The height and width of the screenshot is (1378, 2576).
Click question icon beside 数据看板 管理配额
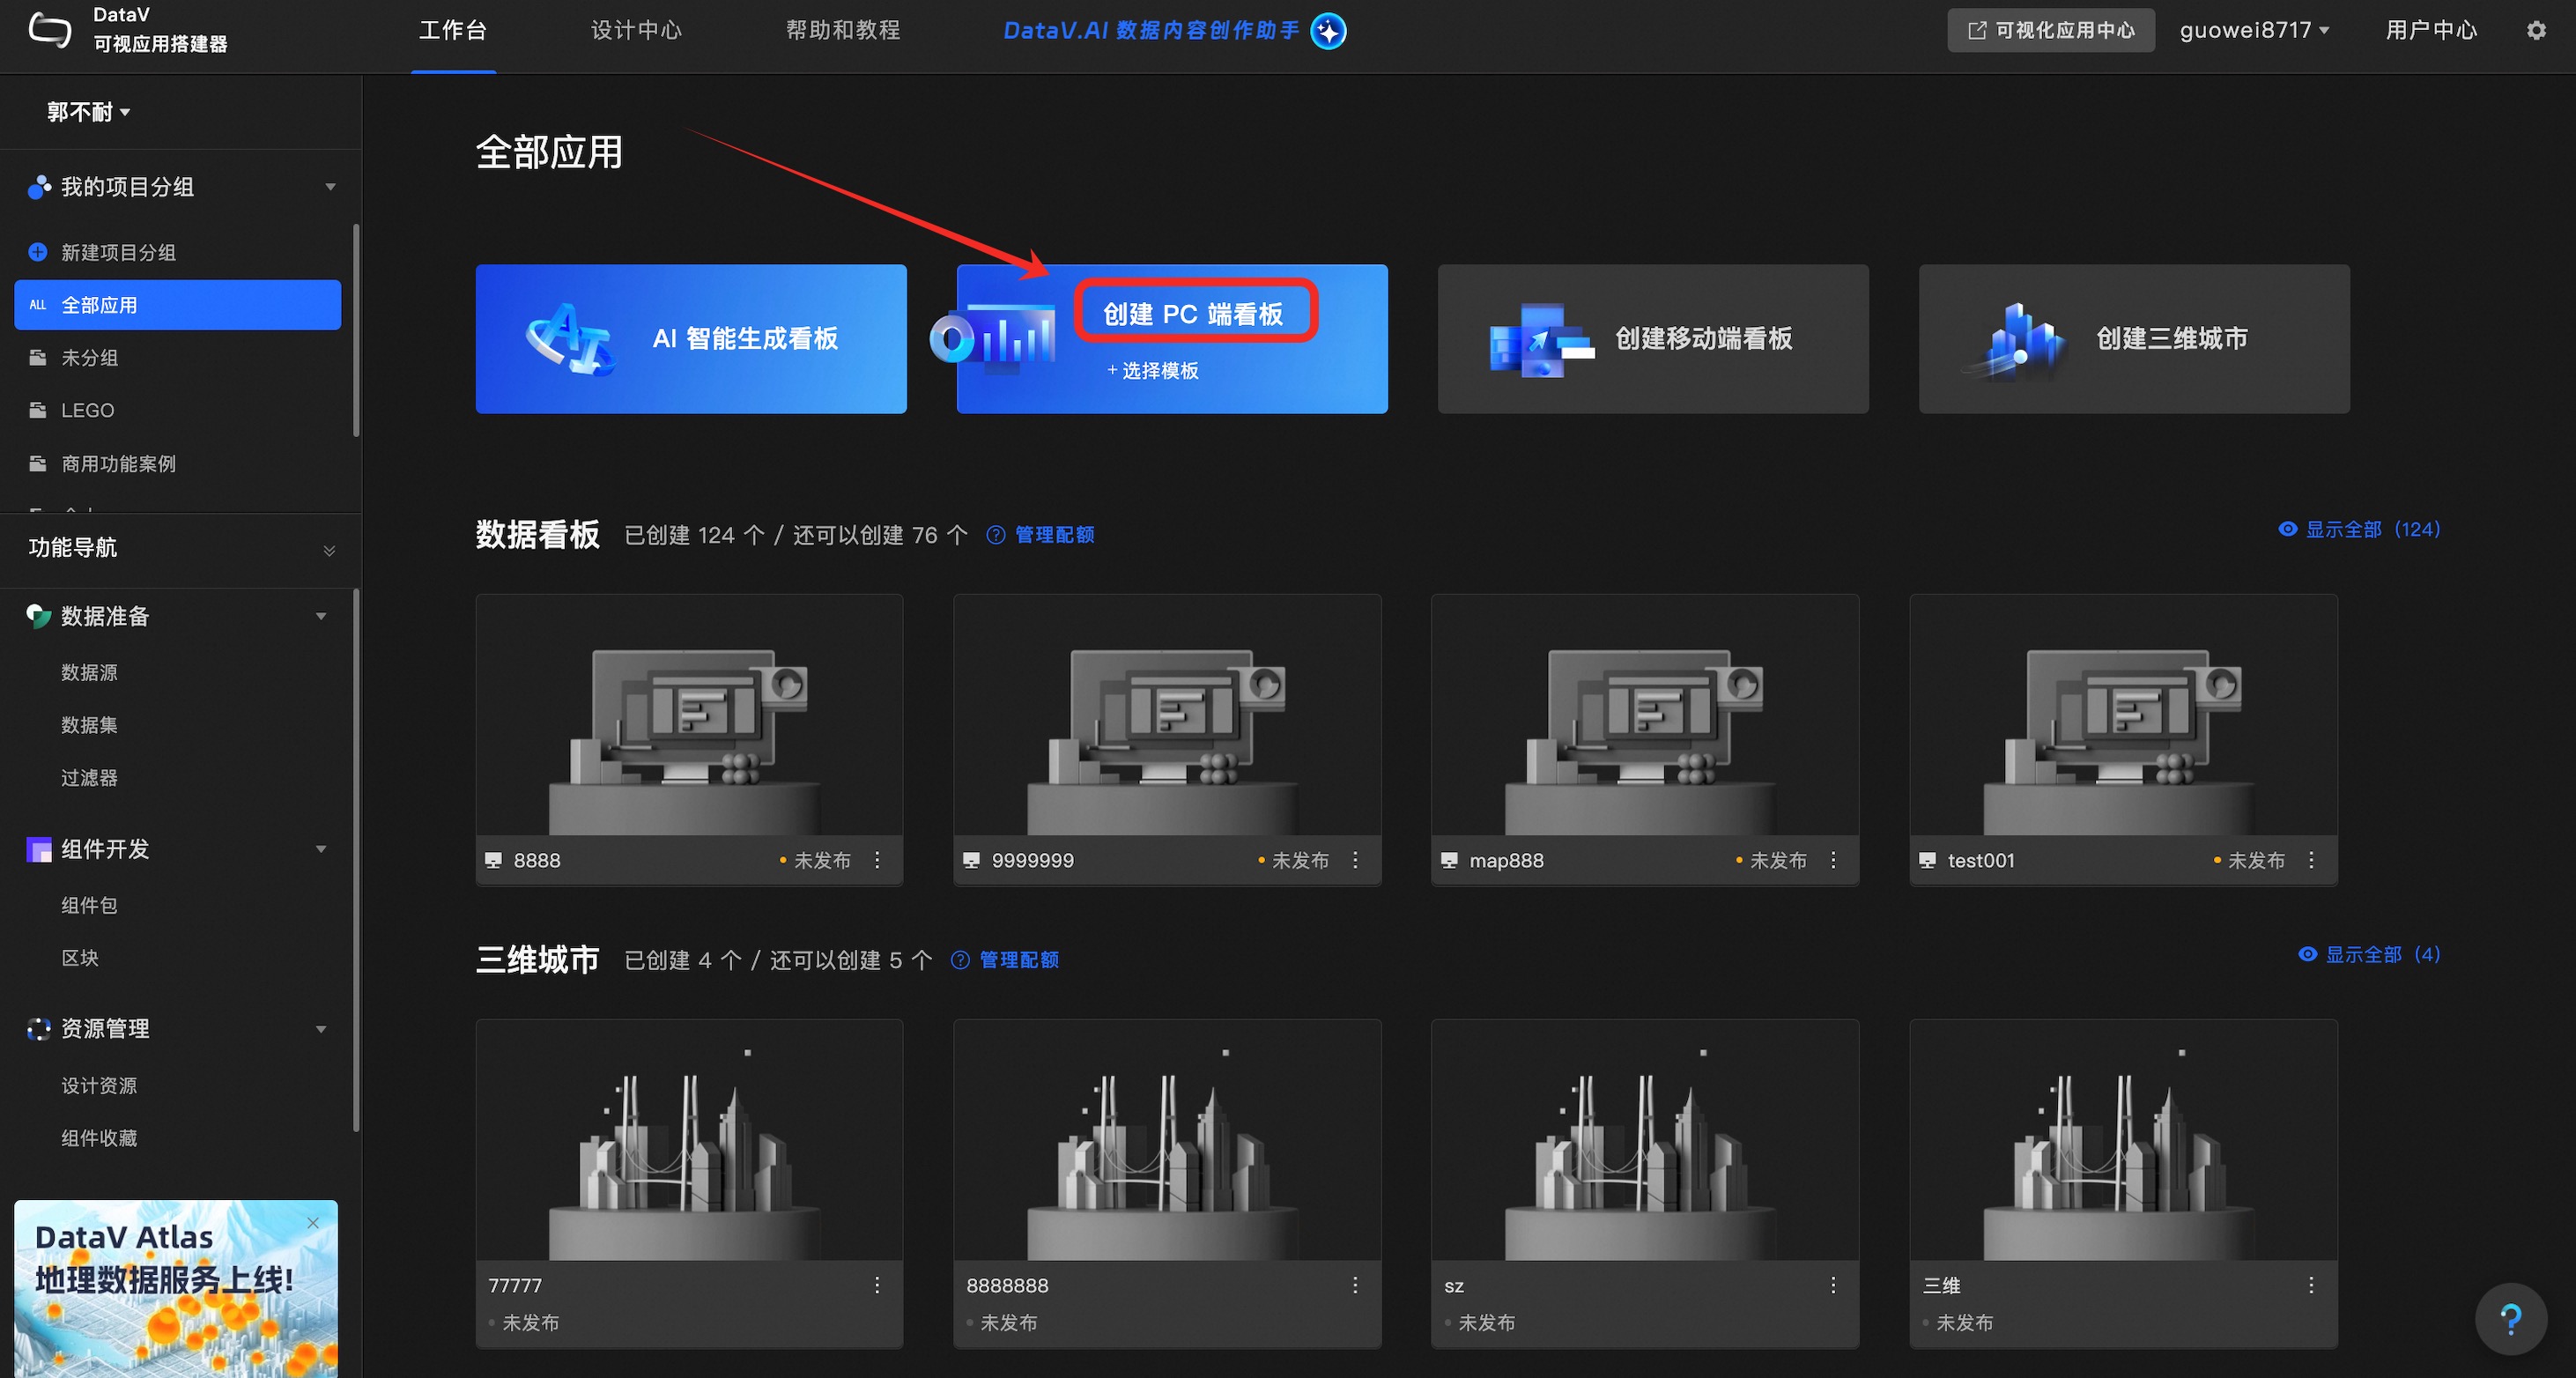pyautogui.click(x=995, y=535)
